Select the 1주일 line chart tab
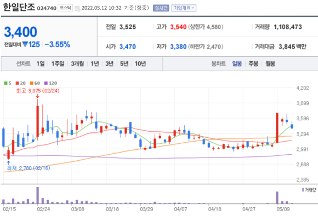The image size is (318, 216). 58,64
